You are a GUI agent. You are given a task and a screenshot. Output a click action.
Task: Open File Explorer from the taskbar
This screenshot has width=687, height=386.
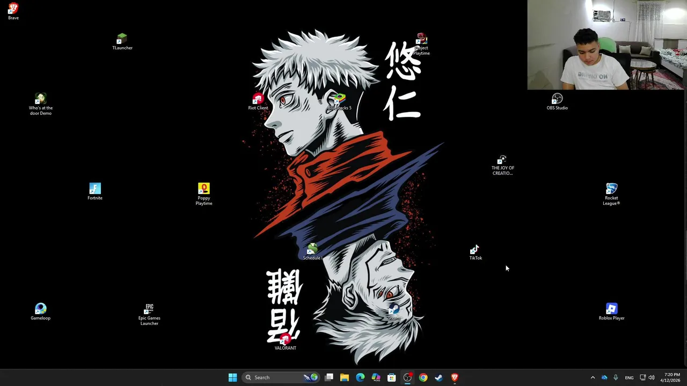(x=345, y=377)
